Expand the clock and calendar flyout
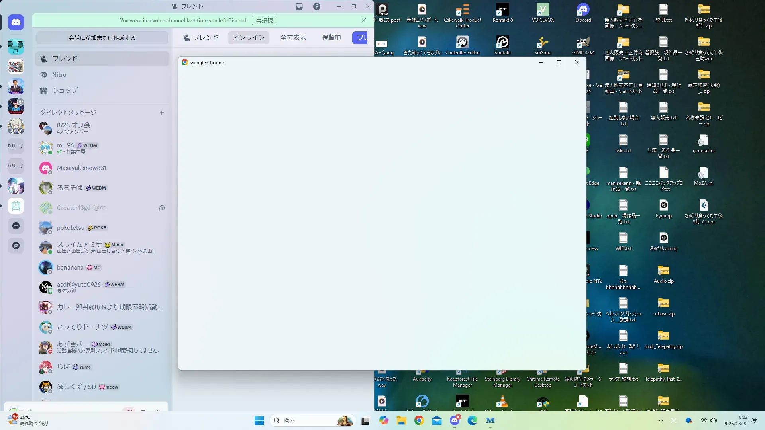The height and width of the screenshot is (430, 765). (x=736, y=420)
